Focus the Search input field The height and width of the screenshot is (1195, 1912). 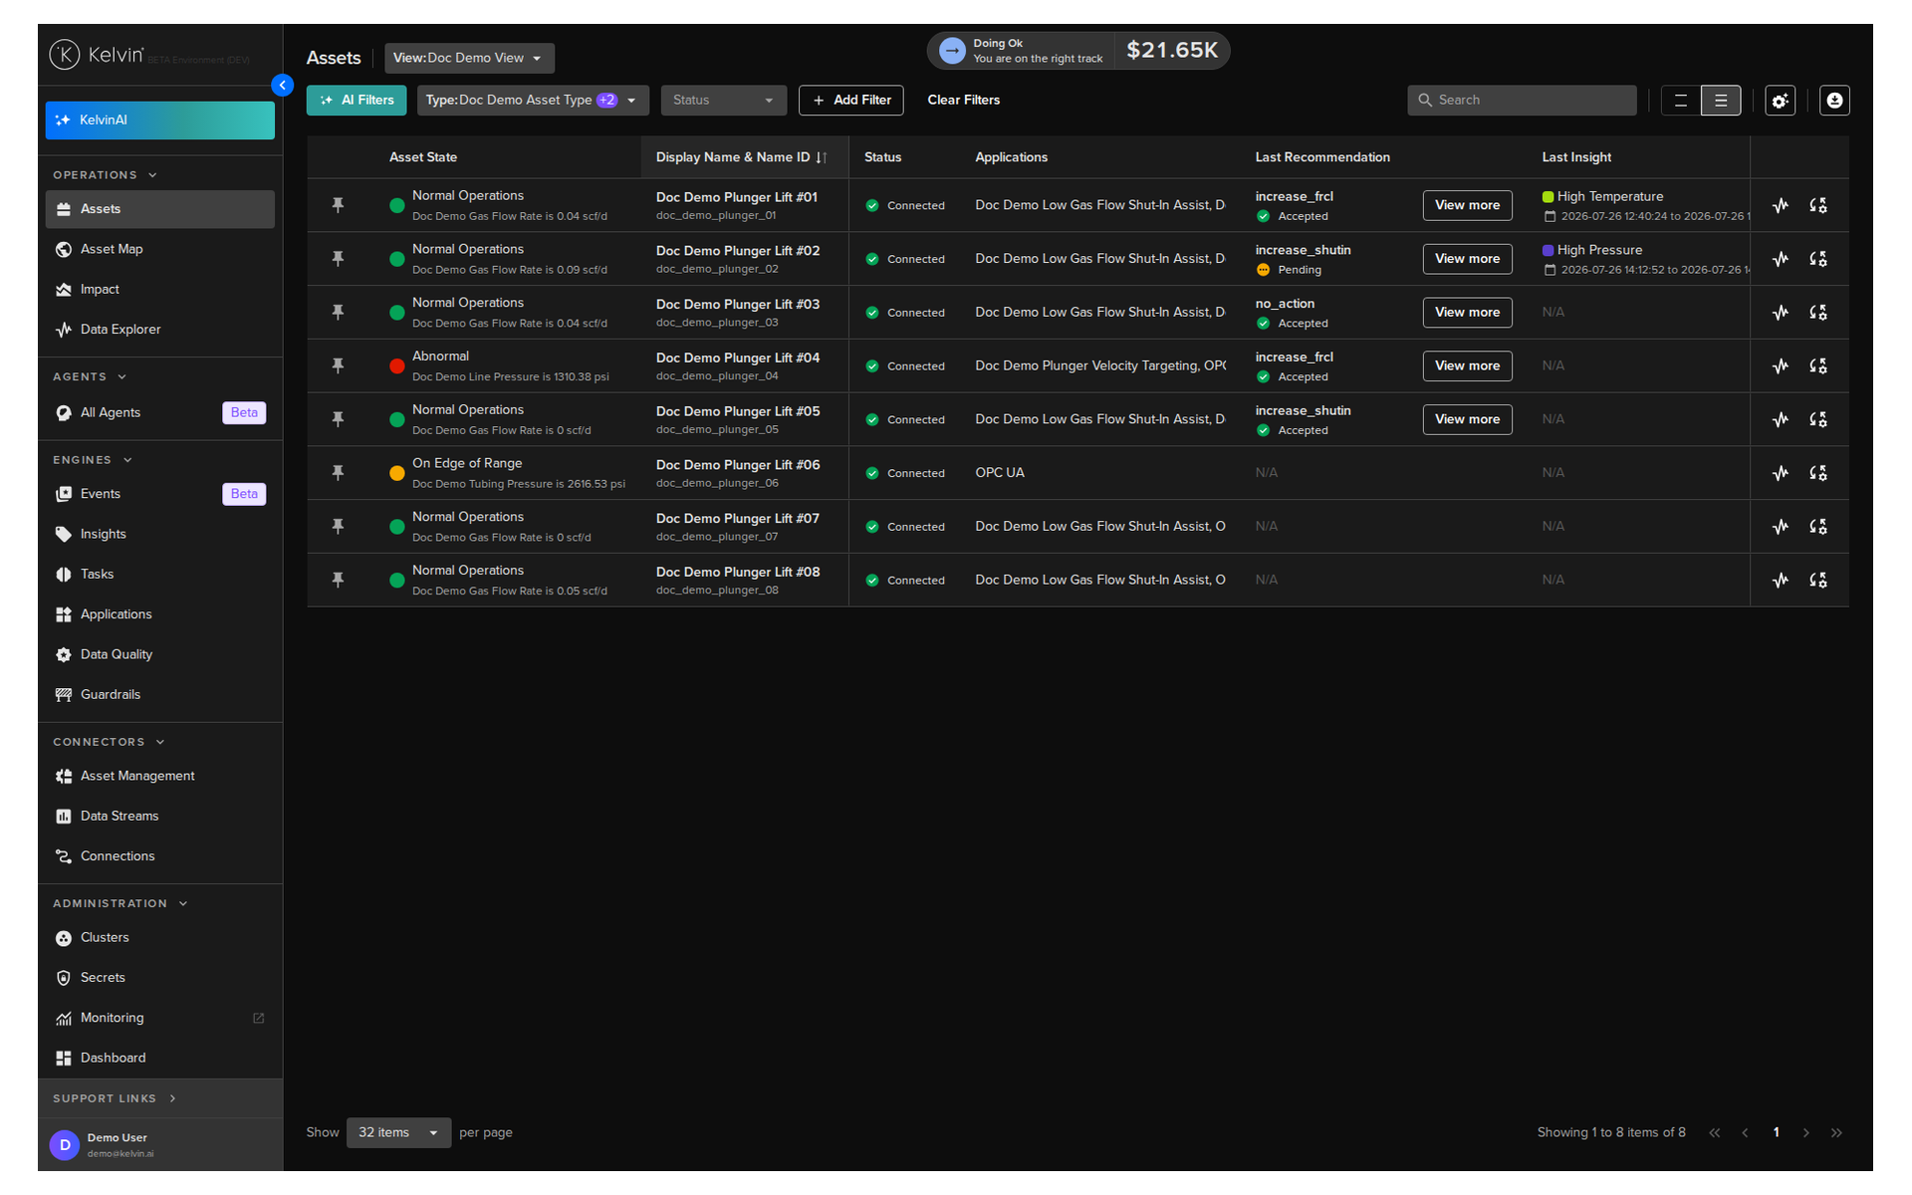pyautogui.click(x=1522, y=101)
